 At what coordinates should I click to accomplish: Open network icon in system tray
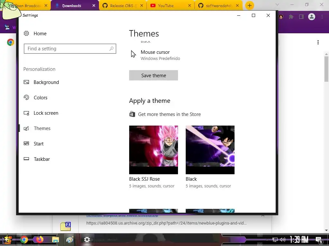coord(275,240)
